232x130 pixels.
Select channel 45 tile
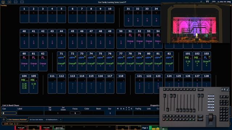pyautogui.click(x=72, y=39)
